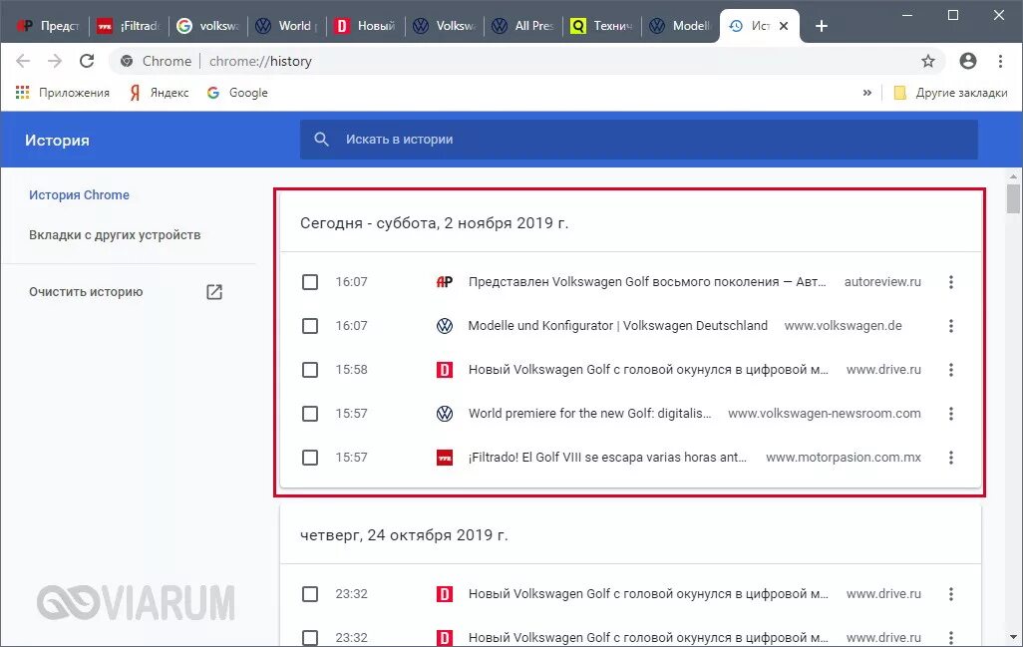This screenshot has width=1023, height=647.
Task: Check the first 23:32 drive.ru checkbox
Action: (310, 594)
